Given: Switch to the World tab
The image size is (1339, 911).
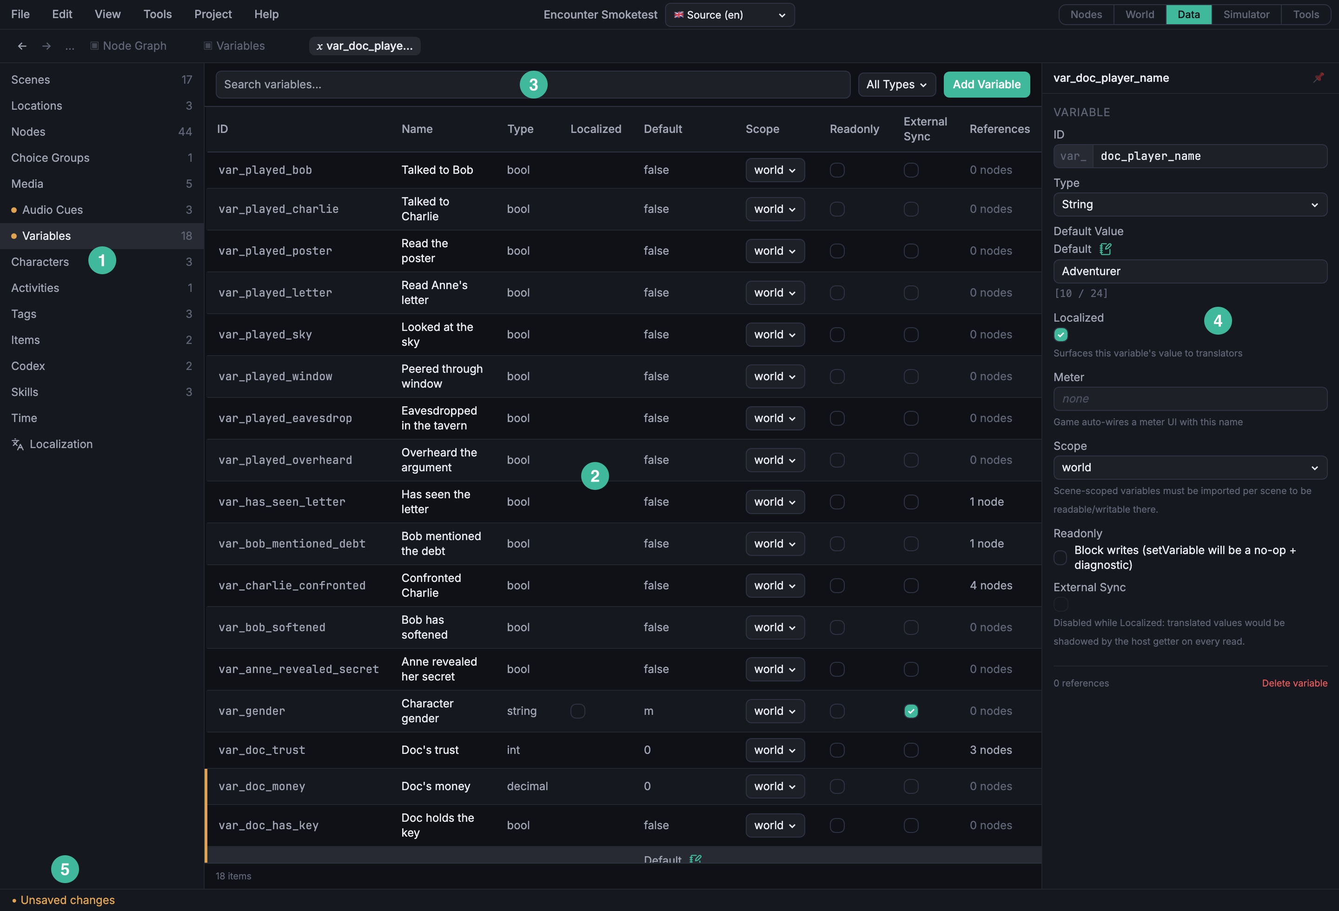Looking at the screenshot, I should tap(1140, 14).
